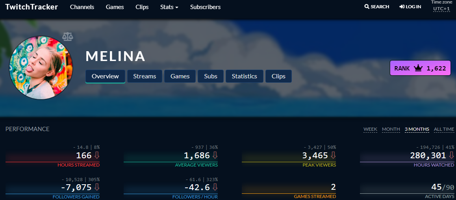Select the WEEK performance period
The image size is (456, 200).
[x=370, y=129]
